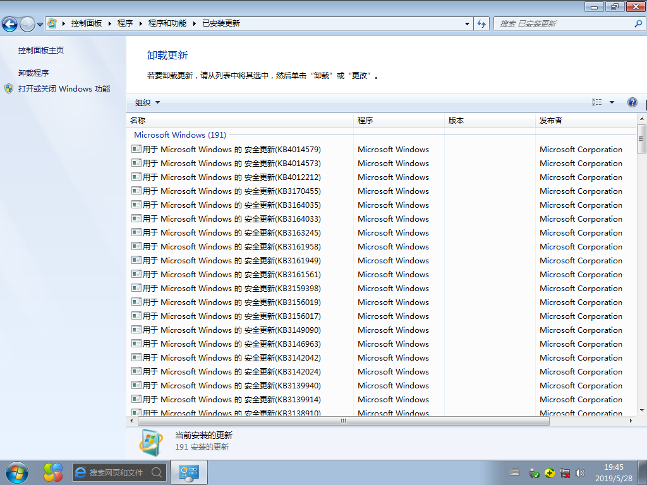Click icon of update KB3161561
The height and width of the screenshot is (485, 647).
[x=136, y=274]
